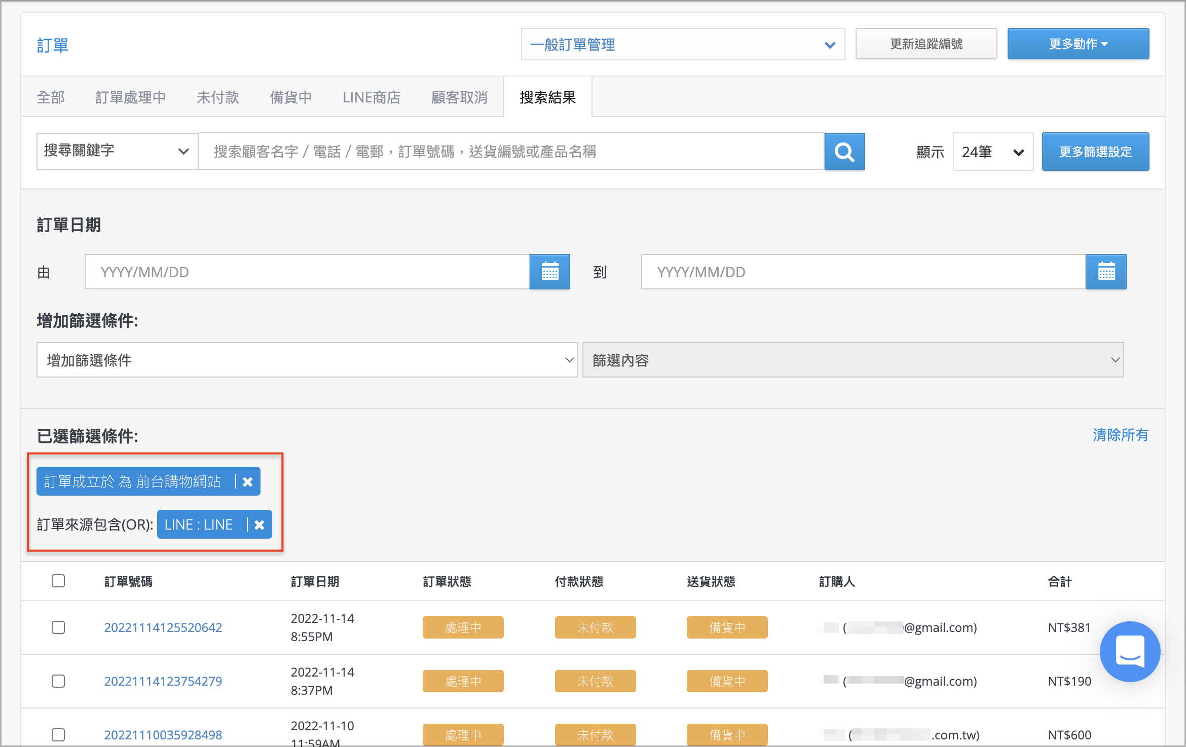Open the start date calendar picker icon
Image resolution: width=1186 pixels, height=747 pixels.
(549, 272)
